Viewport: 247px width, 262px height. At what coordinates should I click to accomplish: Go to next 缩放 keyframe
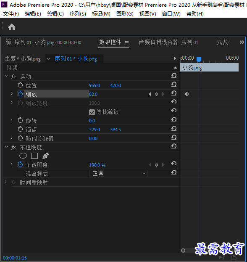coord(163,94)
